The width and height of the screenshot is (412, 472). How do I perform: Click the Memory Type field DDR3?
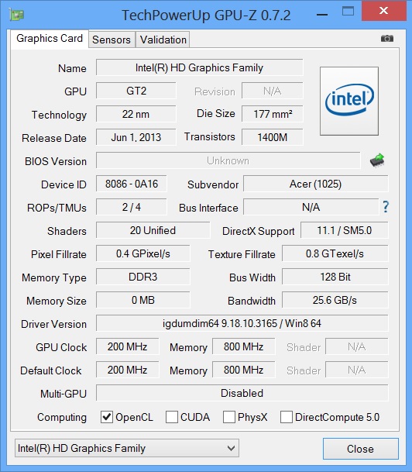coord(143,277)
